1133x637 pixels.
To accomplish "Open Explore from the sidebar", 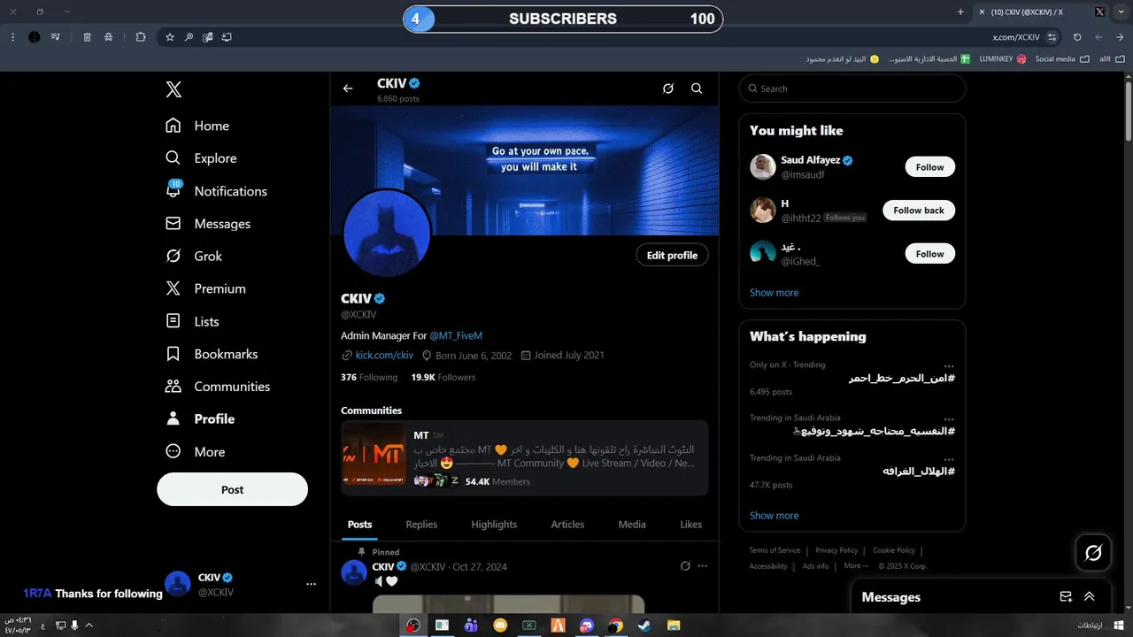I will tap(201, 158).
